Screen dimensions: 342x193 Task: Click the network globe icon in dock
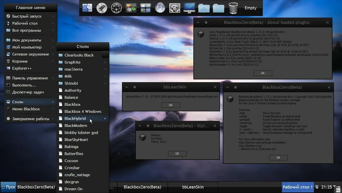(160, 8)
